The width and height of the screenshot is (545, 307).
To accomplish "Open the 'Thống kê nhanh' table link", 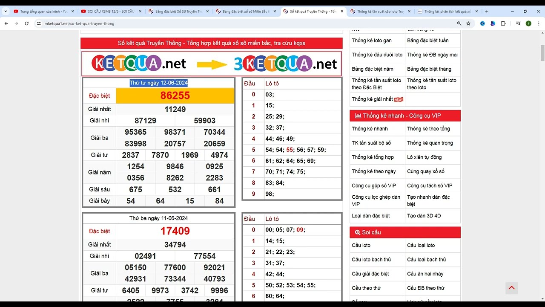I will pyautogui.click(x=370, y=129).
